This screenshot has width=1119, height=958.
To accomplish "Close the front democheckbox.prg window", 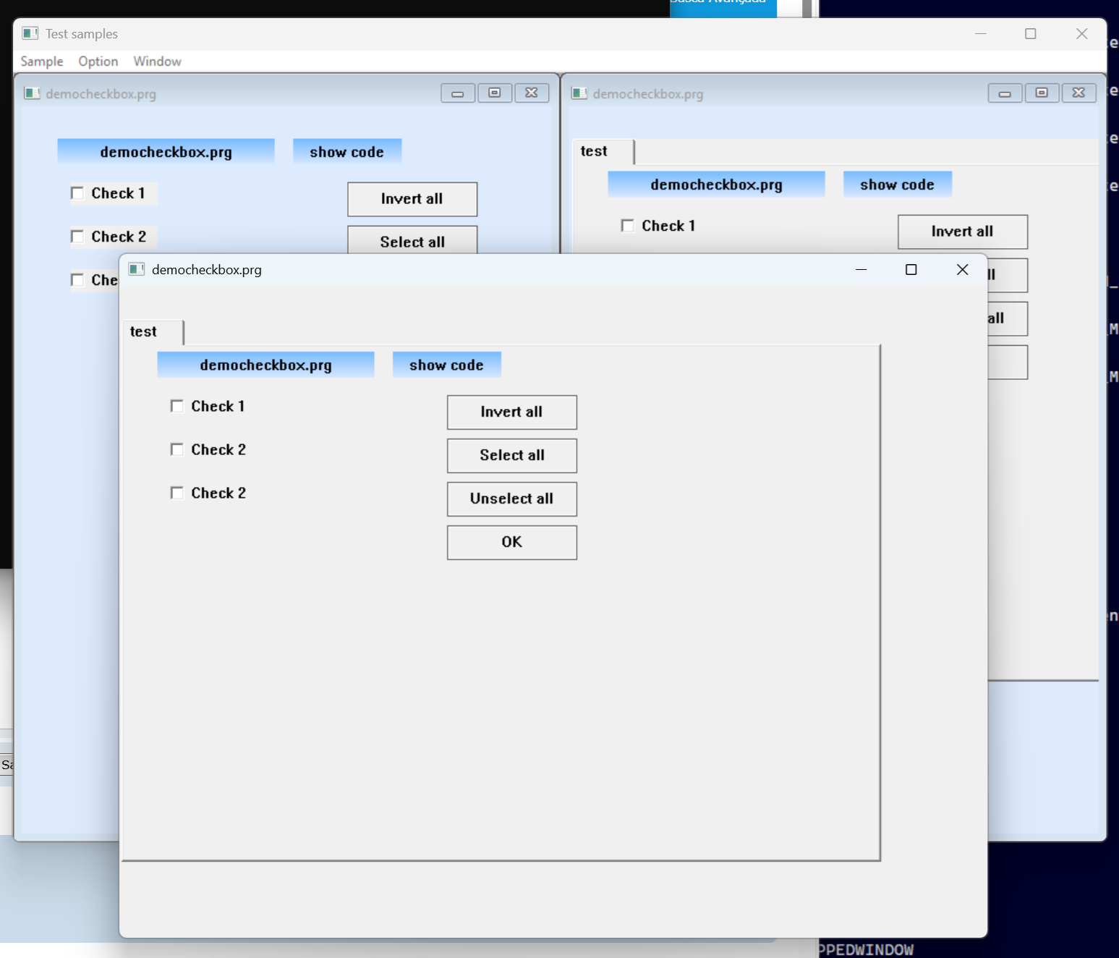I will (962, 269).
